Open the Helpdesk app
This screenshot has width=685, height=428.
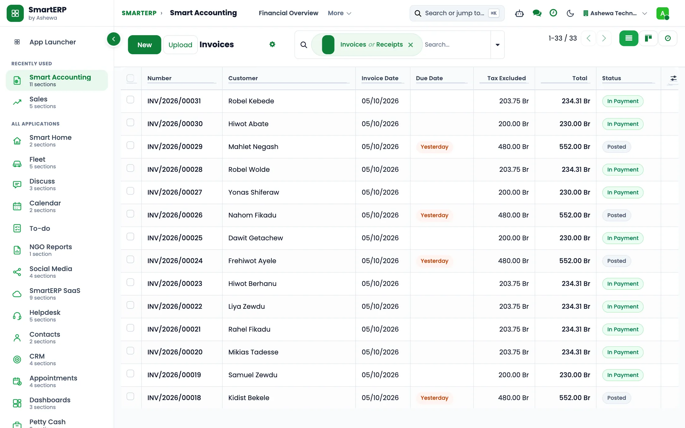tap(57, 316)
